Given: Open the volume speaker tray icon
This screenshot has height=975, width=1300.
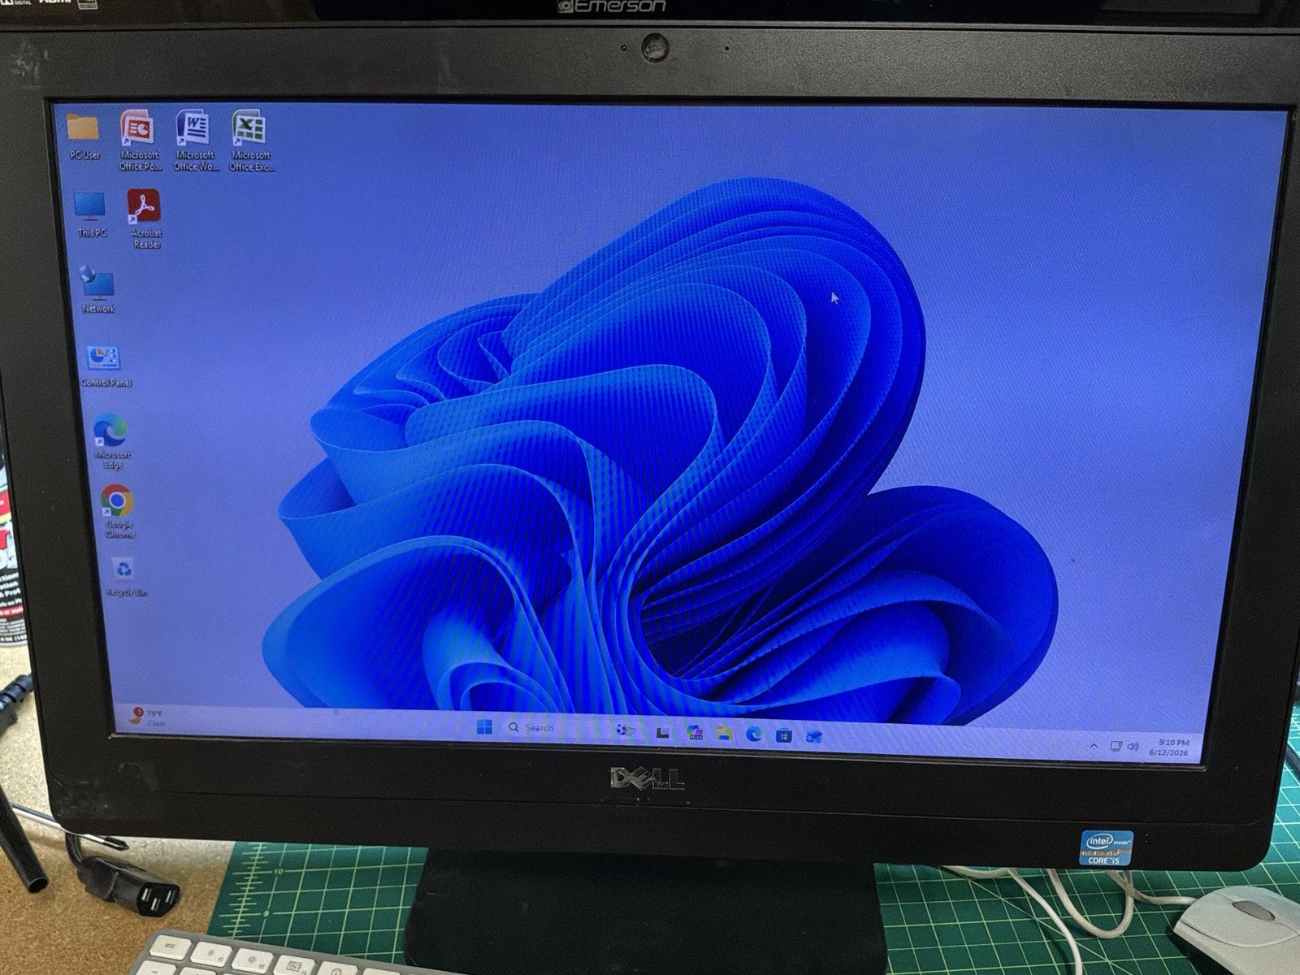Looking at the screenshot, I should [1133, 747].
